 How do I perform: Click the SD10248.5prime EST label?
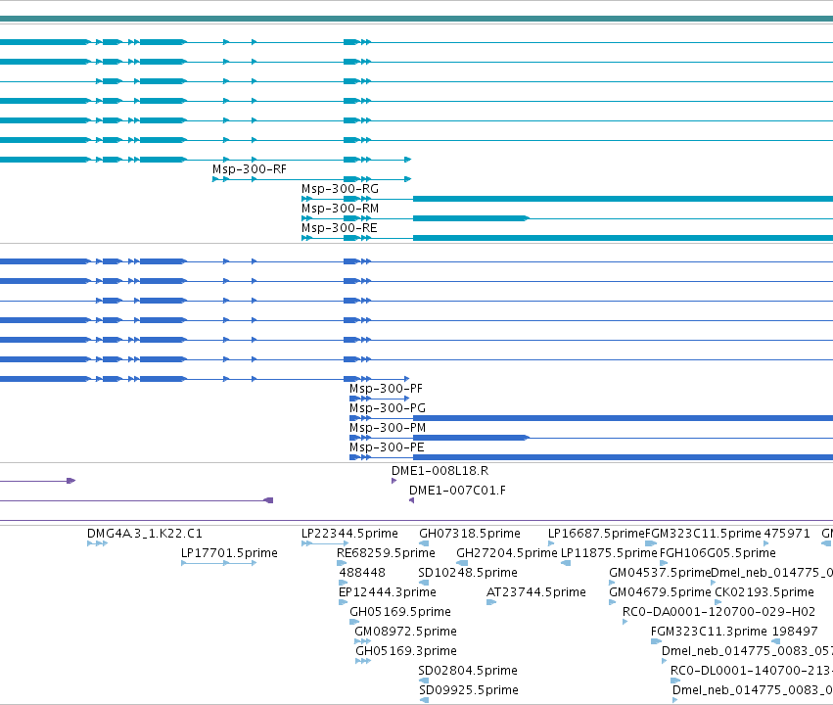click(468, 573)
